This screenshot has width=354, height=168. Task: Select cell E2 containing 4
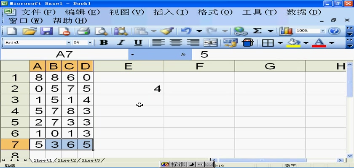click(x=129, y=89)
